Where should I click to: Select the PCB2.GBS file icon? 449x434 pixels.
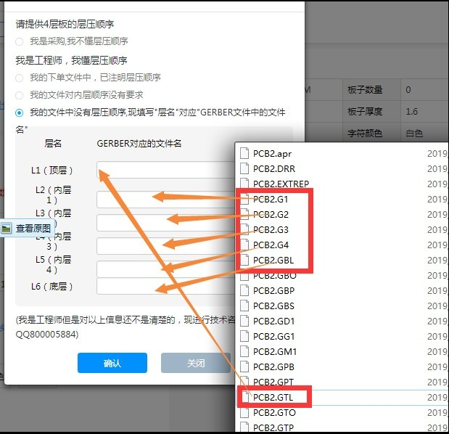click(x=244, y=306)
